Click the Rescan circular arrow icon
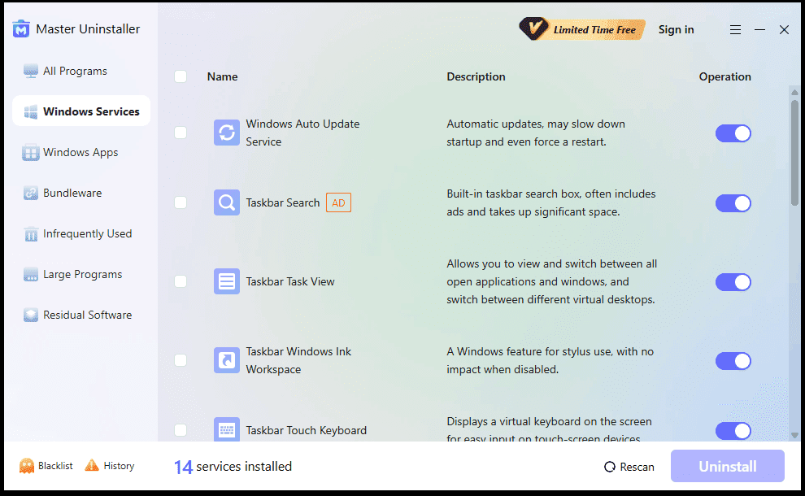Viewport: 805px width, 496px height. [609, 467]
